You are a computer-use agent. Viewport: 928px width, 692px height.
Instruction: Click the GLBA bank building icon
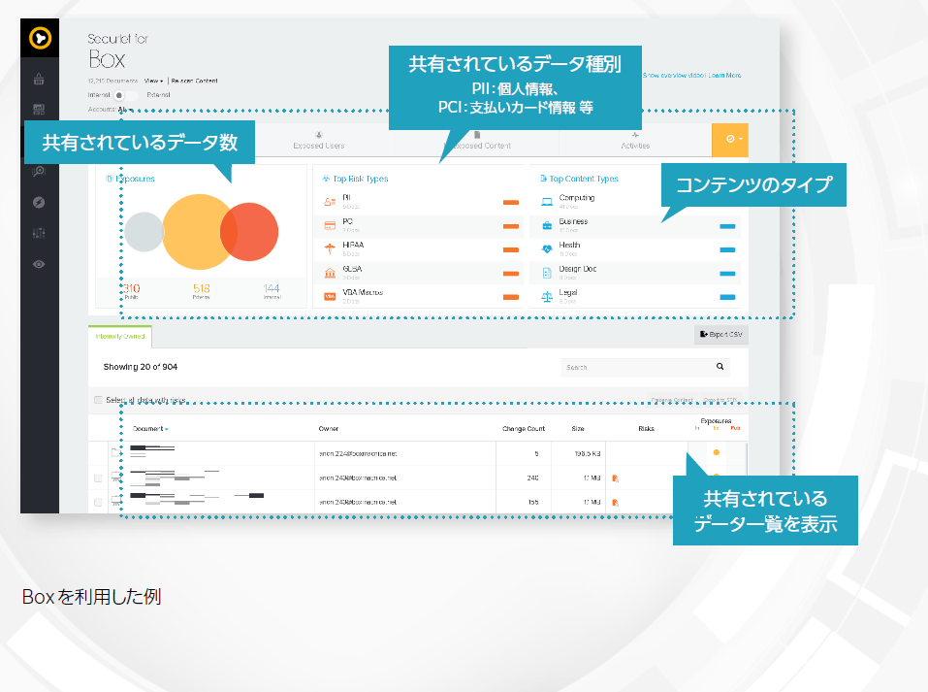[x=330, y=273]
